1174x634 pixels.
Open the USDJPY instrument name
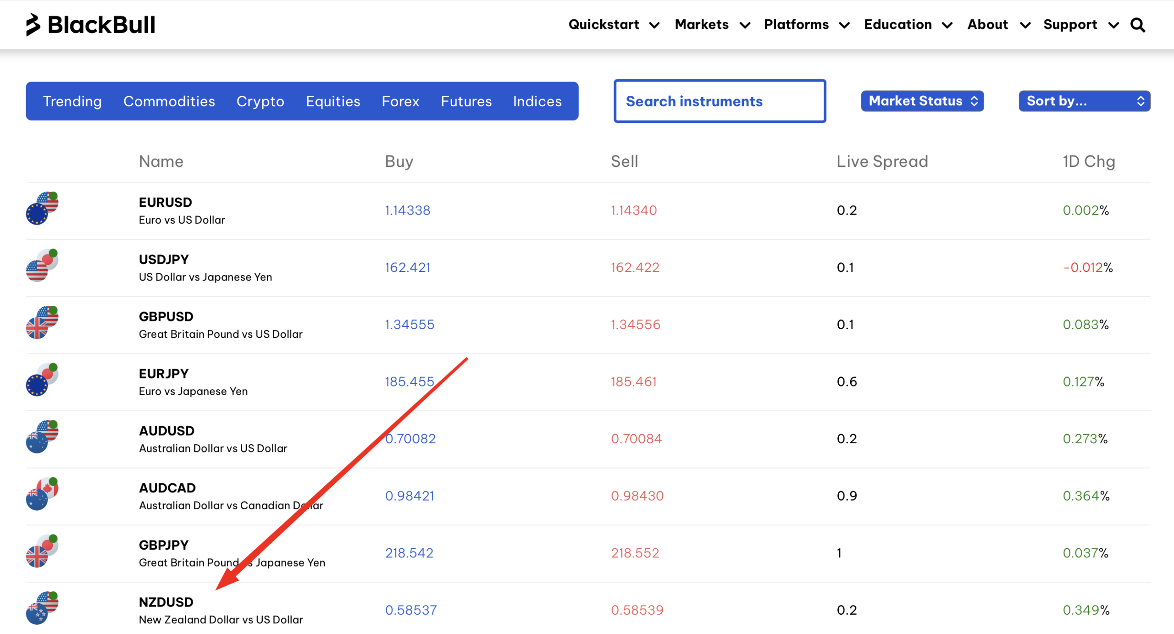pos(164,259)
